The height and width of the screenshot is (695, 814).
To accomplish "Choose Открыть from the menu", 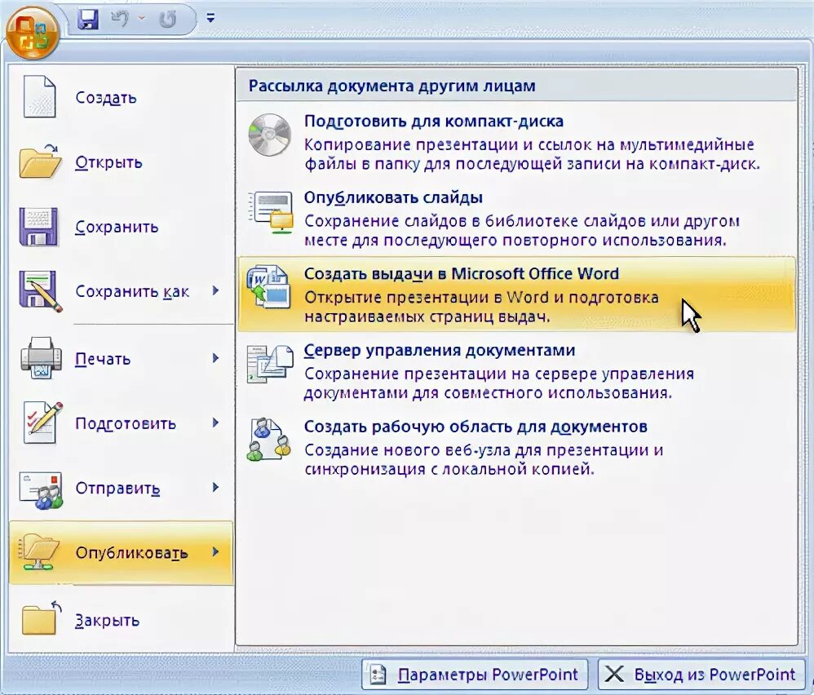I will coord(121,162).
